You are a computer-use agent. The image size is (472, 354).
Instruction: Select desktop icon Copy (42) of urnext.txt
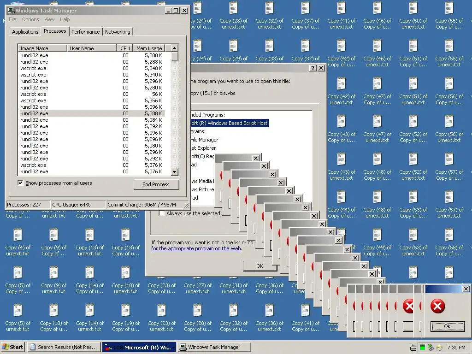341,91
